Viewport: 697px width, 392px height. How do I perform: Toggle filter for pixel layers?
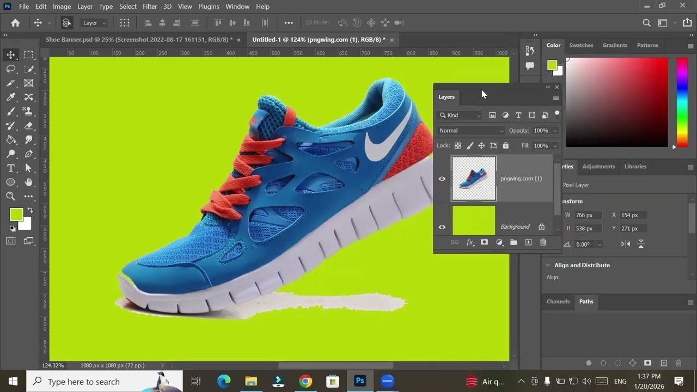click(x=492, y=115)
